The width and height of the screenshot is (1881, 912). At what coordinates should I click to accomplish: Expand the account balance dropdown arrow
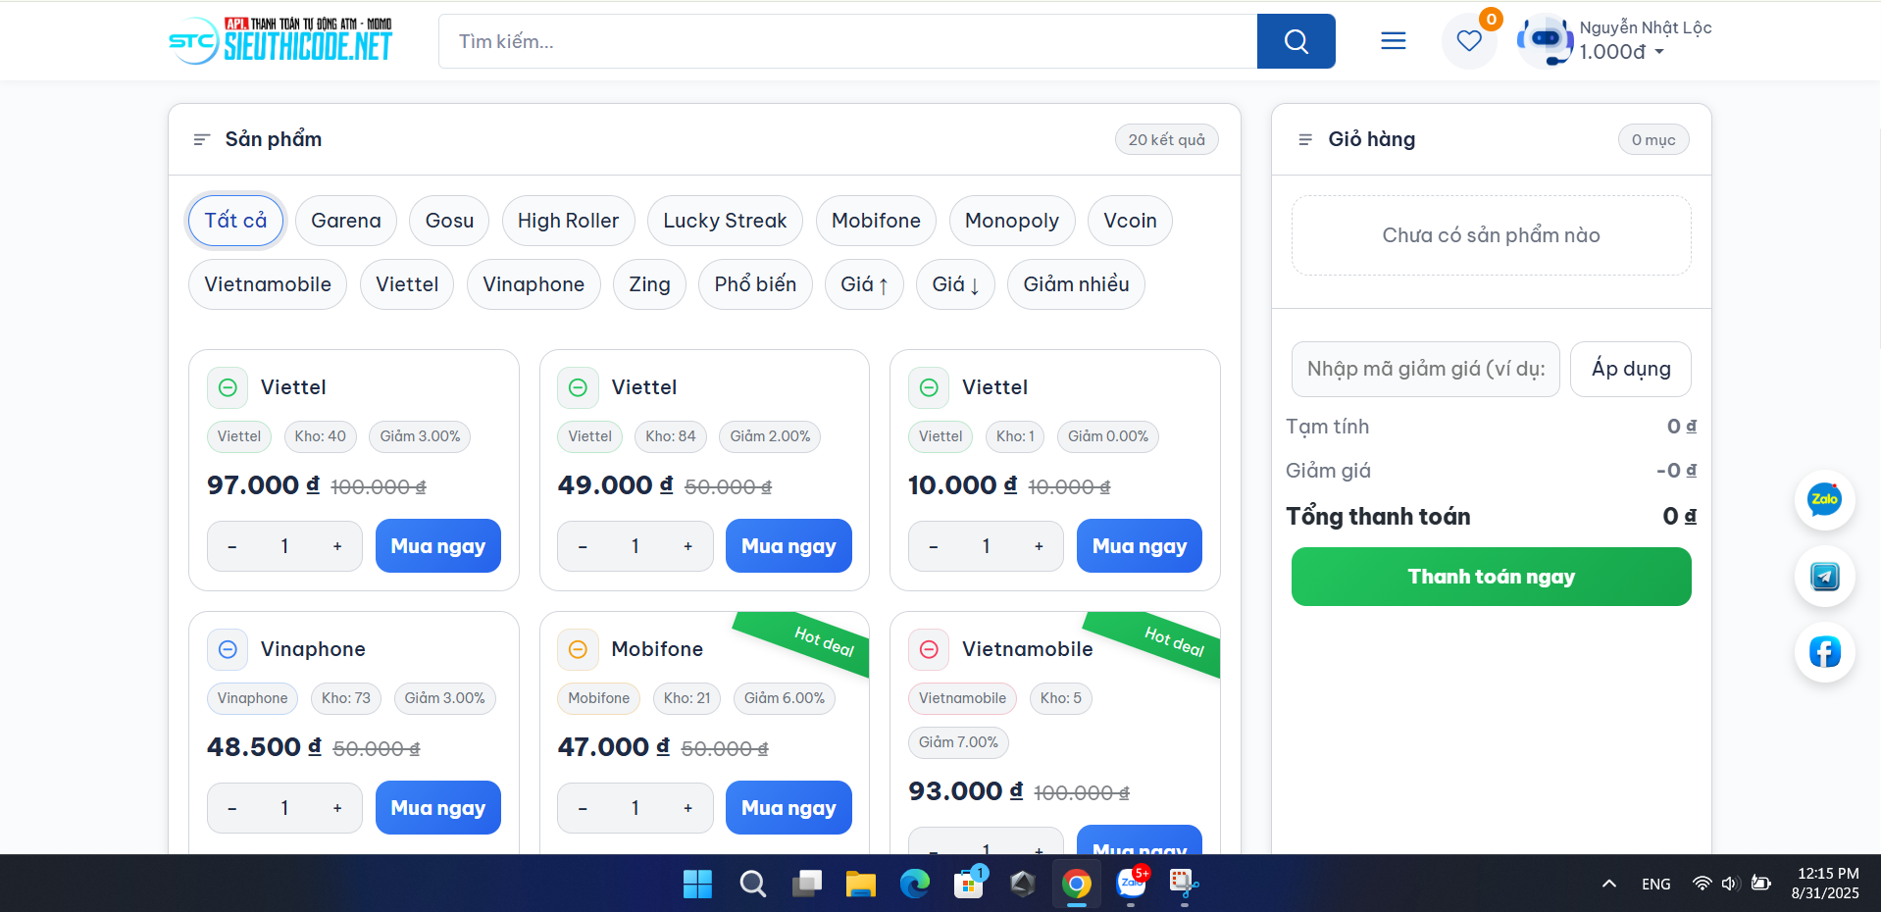click(1659, 52)
